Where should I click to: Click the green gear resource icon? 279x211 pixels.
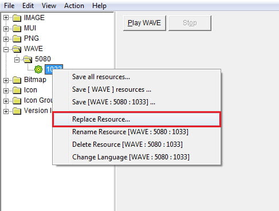38,69
